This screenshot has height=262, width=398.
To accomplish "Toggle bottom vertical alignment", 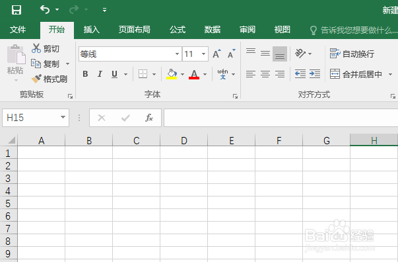I will click(280, 54).
